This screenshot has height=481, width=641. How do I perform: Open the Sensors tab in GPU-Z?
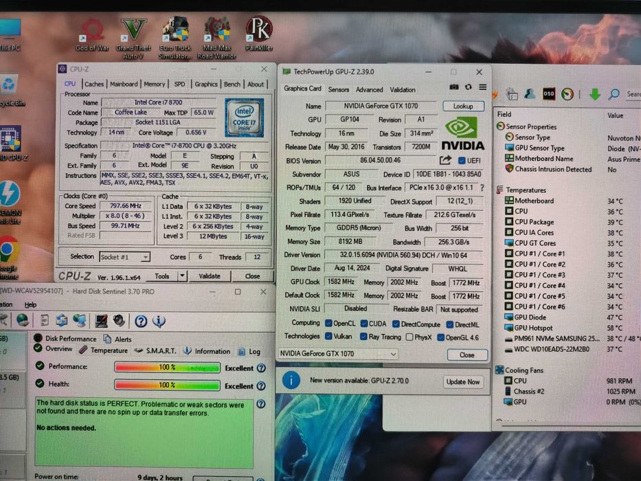(339, 89)
